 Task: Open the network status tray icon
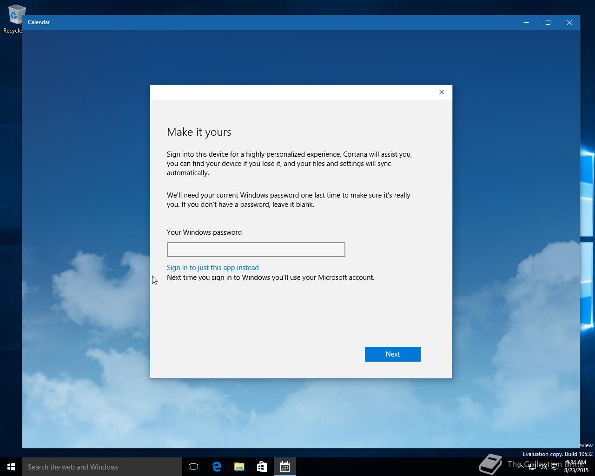pos(532,467)
